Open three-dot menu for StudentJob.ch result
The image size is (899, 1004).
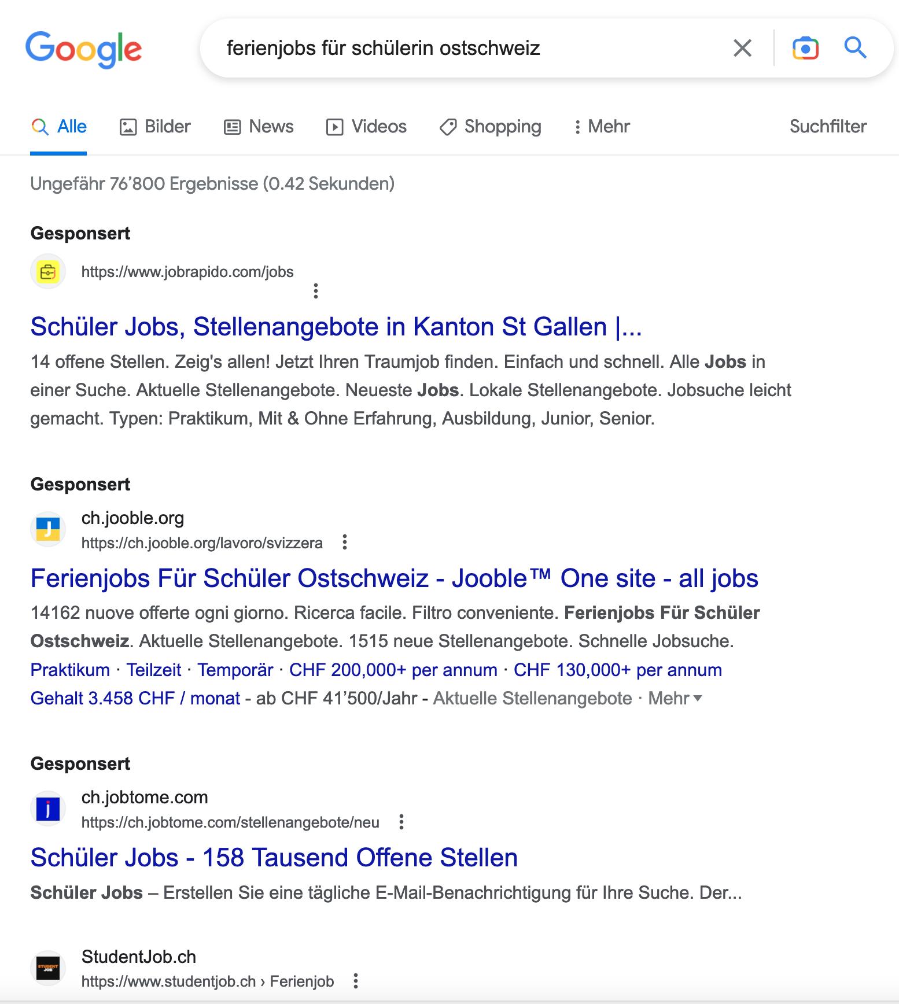(356, 981)
